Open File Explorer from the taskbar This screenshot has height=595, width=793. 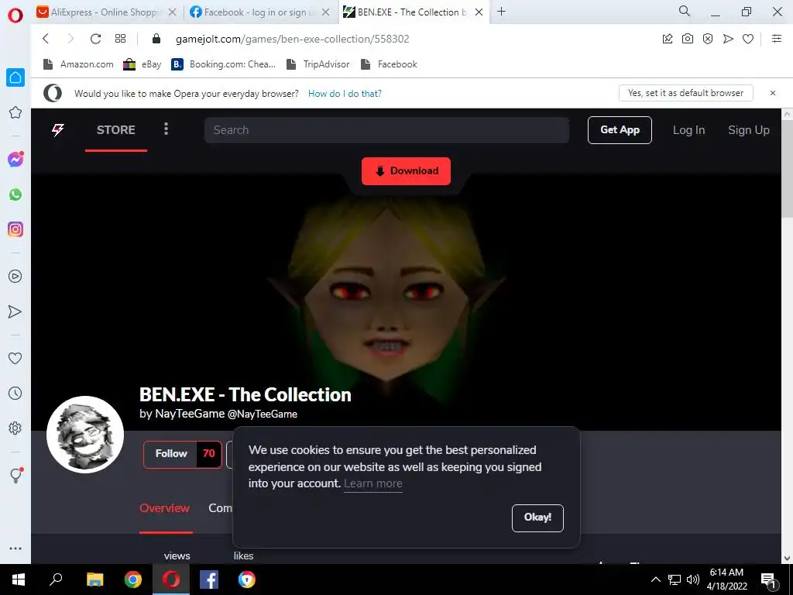(x=94, y=580)
